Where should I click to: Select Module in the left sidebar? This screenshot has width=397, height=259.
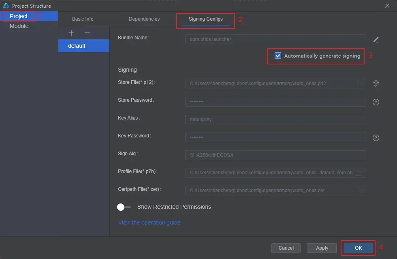19,26
